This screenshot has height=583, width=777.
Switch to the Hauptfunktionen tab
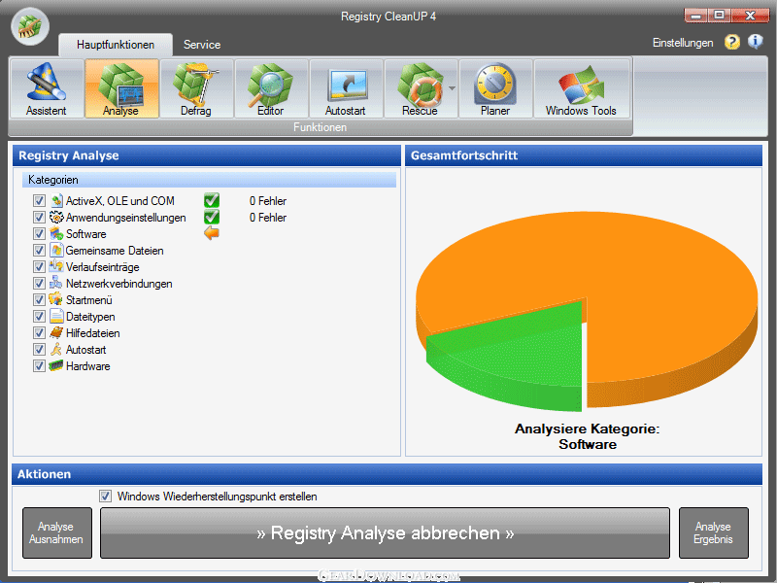(116, 45)
